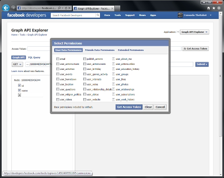The image size is (224, 178).
Task: Uncheck the id field checkbox
Action: (19, 85)
